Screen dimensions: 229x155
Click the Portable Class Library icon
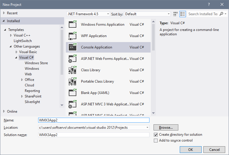coord(73,81)
